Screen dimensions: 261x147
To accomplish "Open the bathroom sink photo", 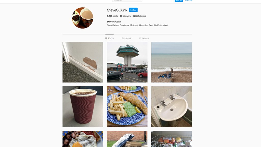I will click(172, 106).
